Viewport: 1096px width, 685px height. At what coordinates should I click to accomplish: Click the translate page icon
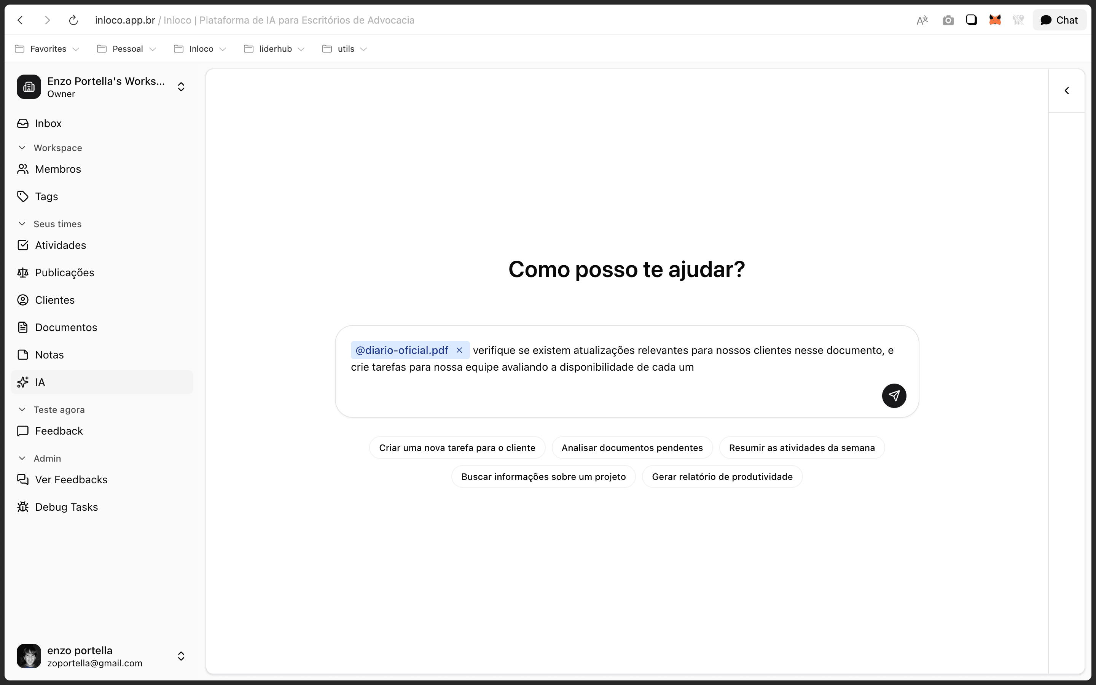coord(922,21)
